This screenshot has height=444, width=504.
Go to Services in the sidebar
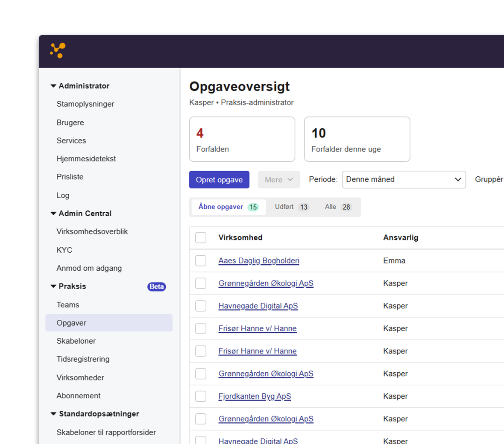point(71,141)
